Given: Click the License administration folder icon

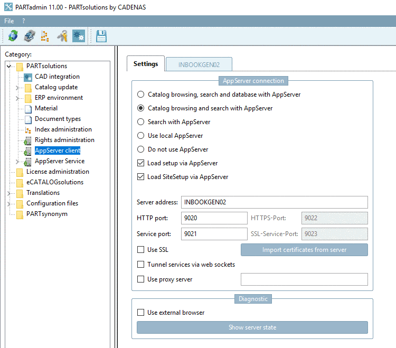Looking at the screenshot, I should tap(20, 172).
